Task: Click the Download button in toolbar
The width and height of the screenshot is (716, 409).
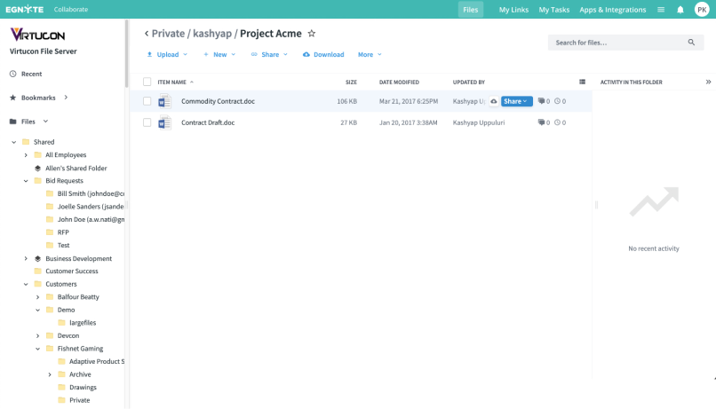Action: click(x=323, y=54)
